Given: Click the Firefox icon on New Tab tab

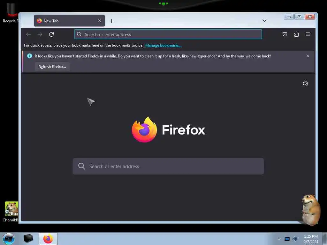Looking at the screenshot, I should (x=39, y=21).
